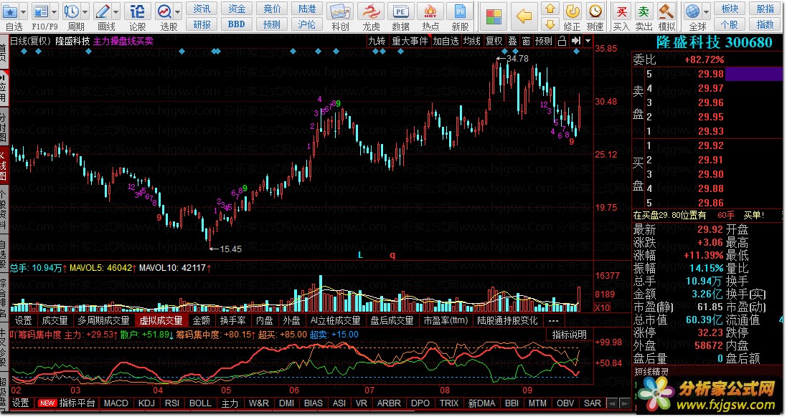Click the 周期 clock period icon

[x=71, y=11]
